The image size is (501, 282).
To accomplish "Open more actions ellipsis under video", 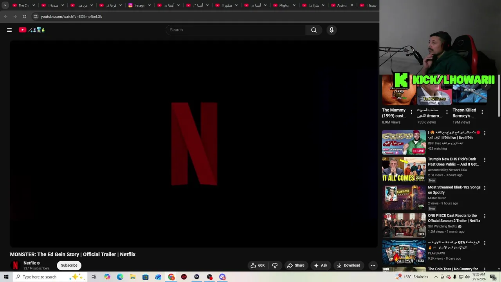I will (373, 265).
